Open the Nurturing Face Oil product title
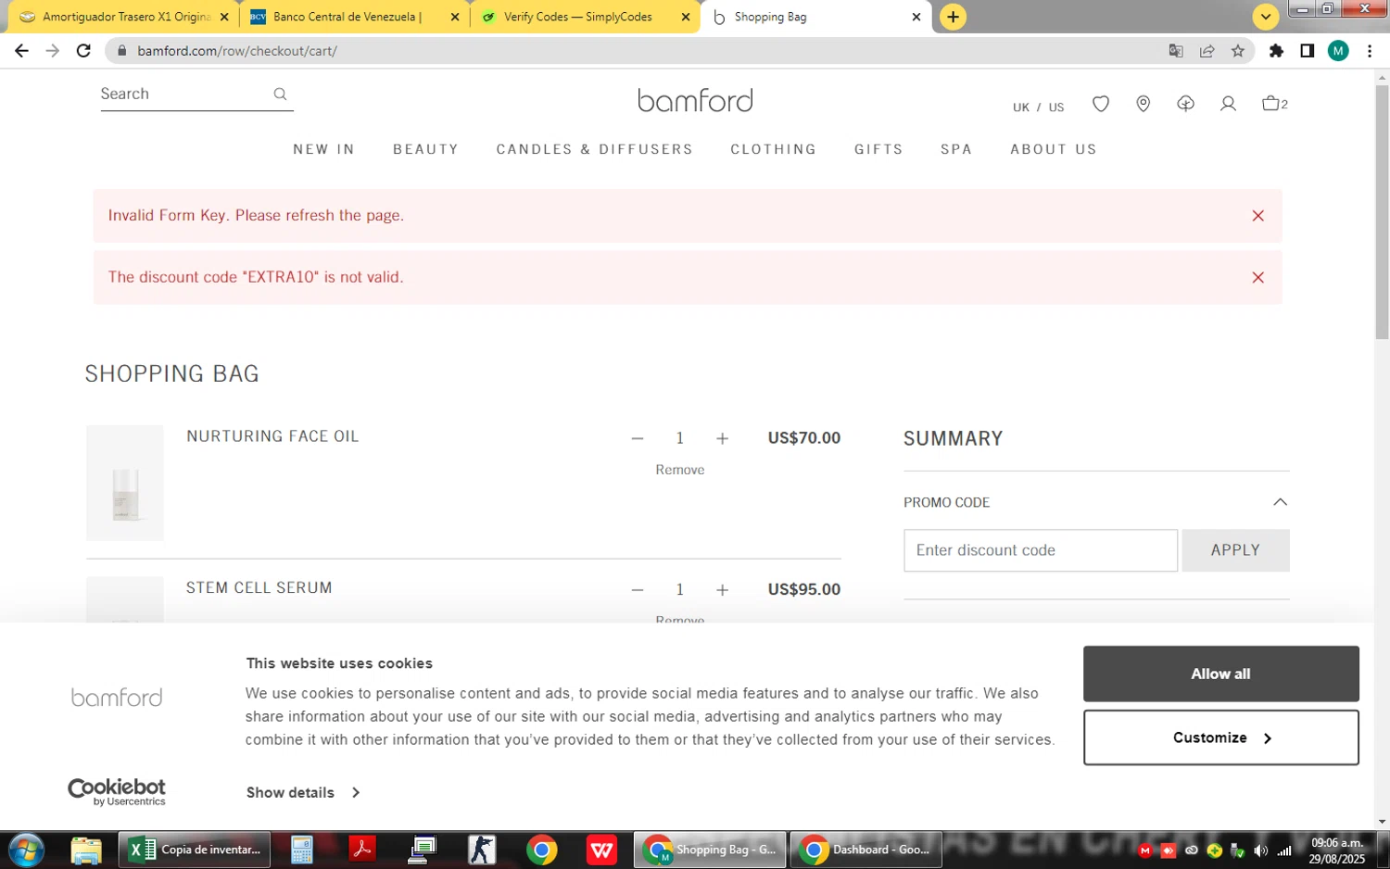The image size is (1390, 869). pos(272,436)
